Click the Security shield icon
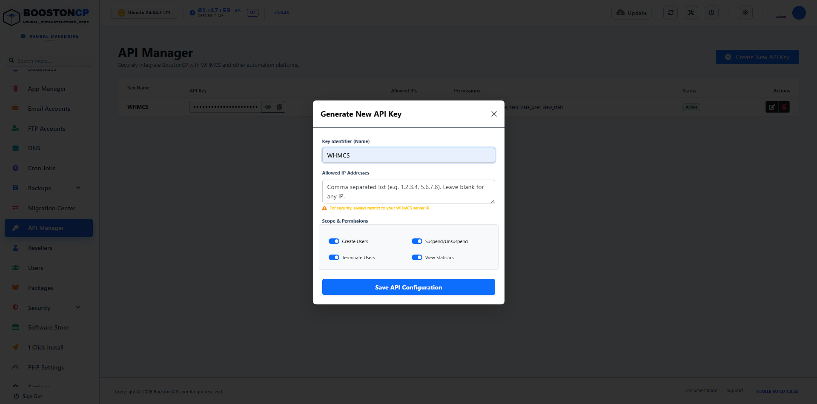The width and height of the screenshot is (817, 404). click(15, 307)
